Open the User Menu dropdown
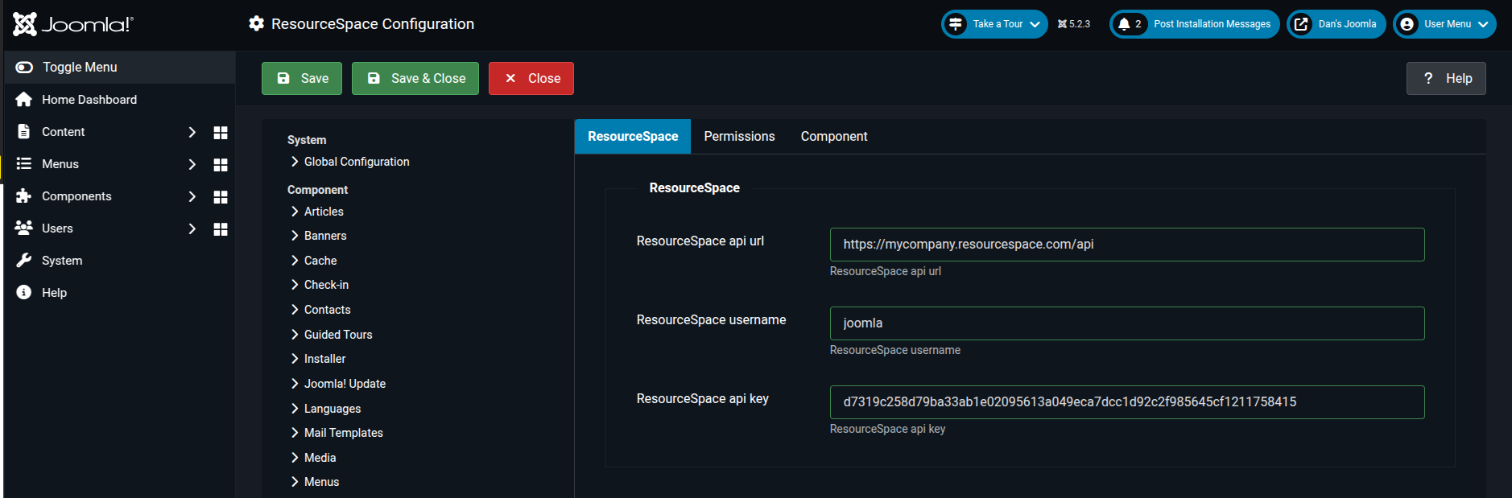This screenshot has width=1512, height=498. point(1444,24)
